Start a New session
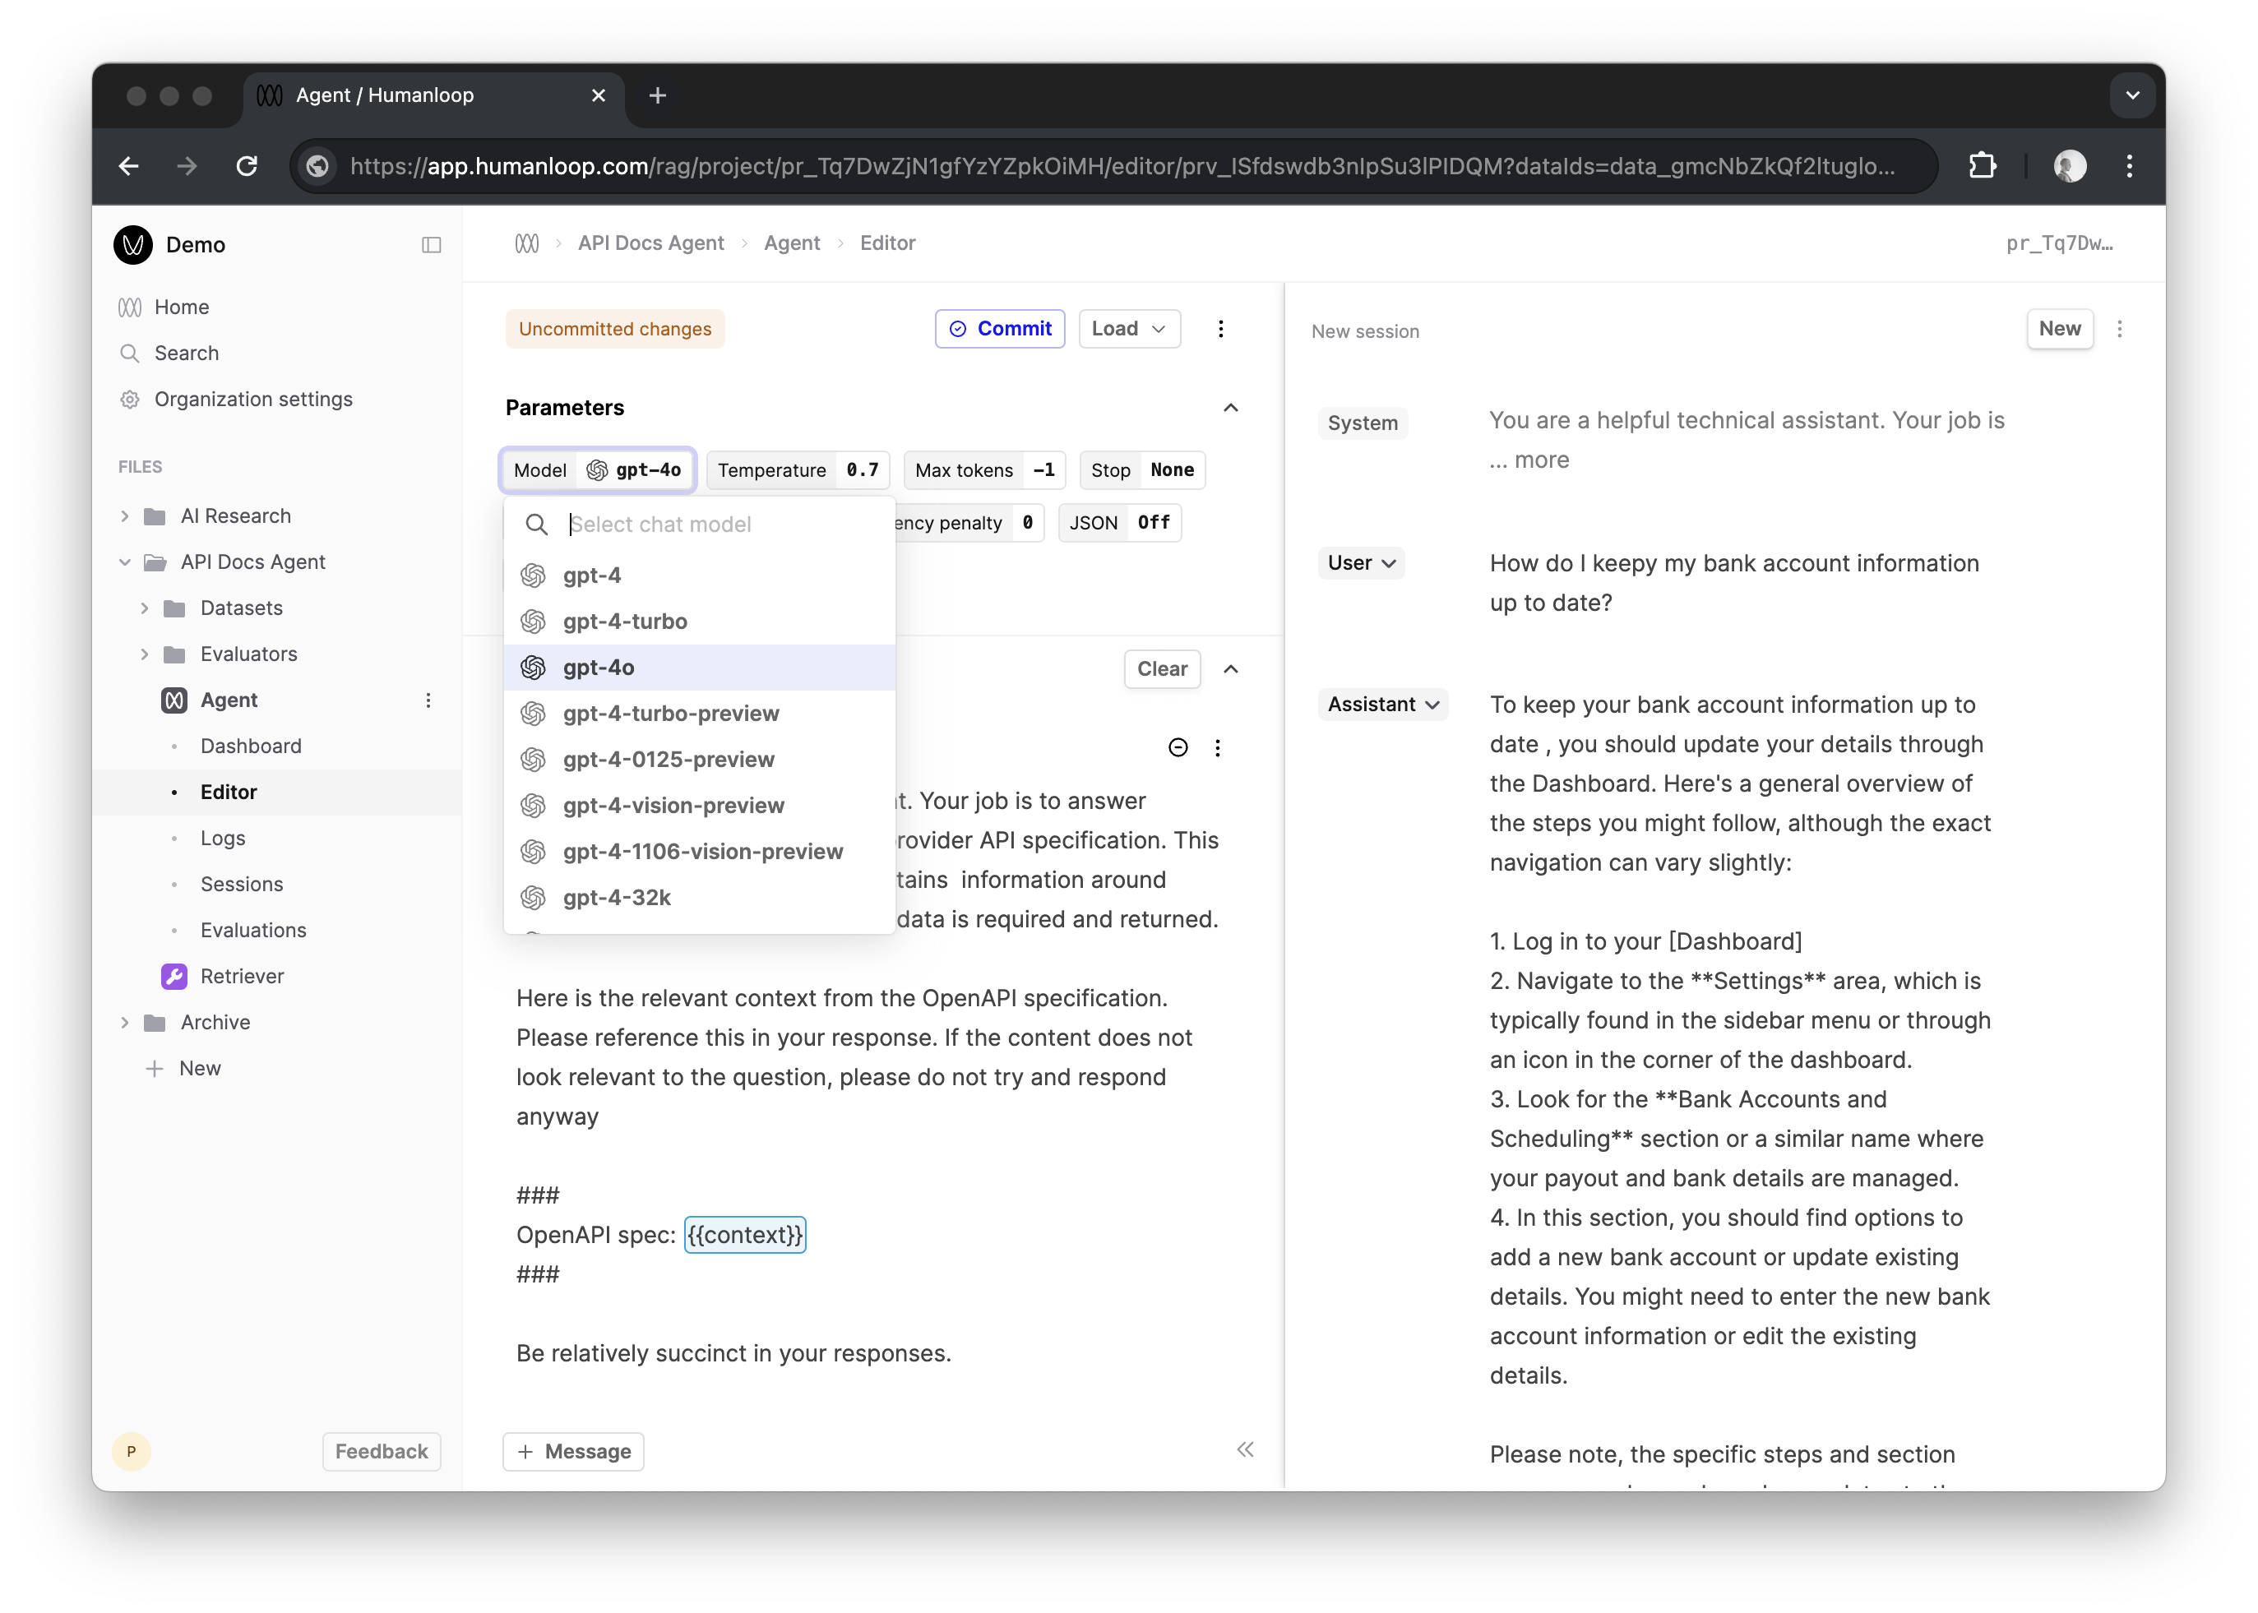 click(x=2059, y=329)
